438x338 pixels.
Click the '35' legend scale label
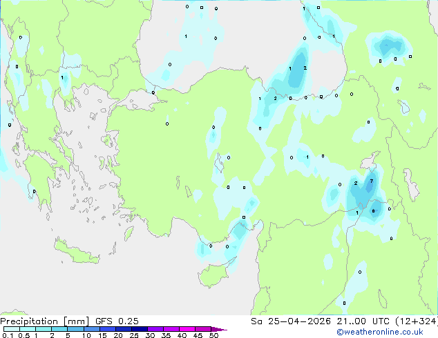(166, 335)
